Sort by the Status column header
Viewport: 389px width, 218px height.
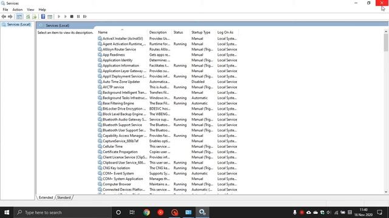pyautogui.click(x=178, y=32)
